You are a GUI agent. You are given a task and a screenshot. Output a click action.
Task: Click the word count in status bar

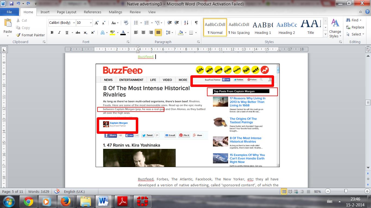coord(39,191)
